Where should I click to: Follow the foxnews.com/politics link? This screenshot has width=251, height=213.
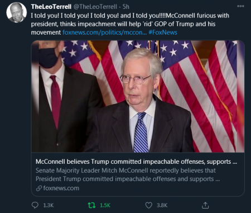click(105, 32)
